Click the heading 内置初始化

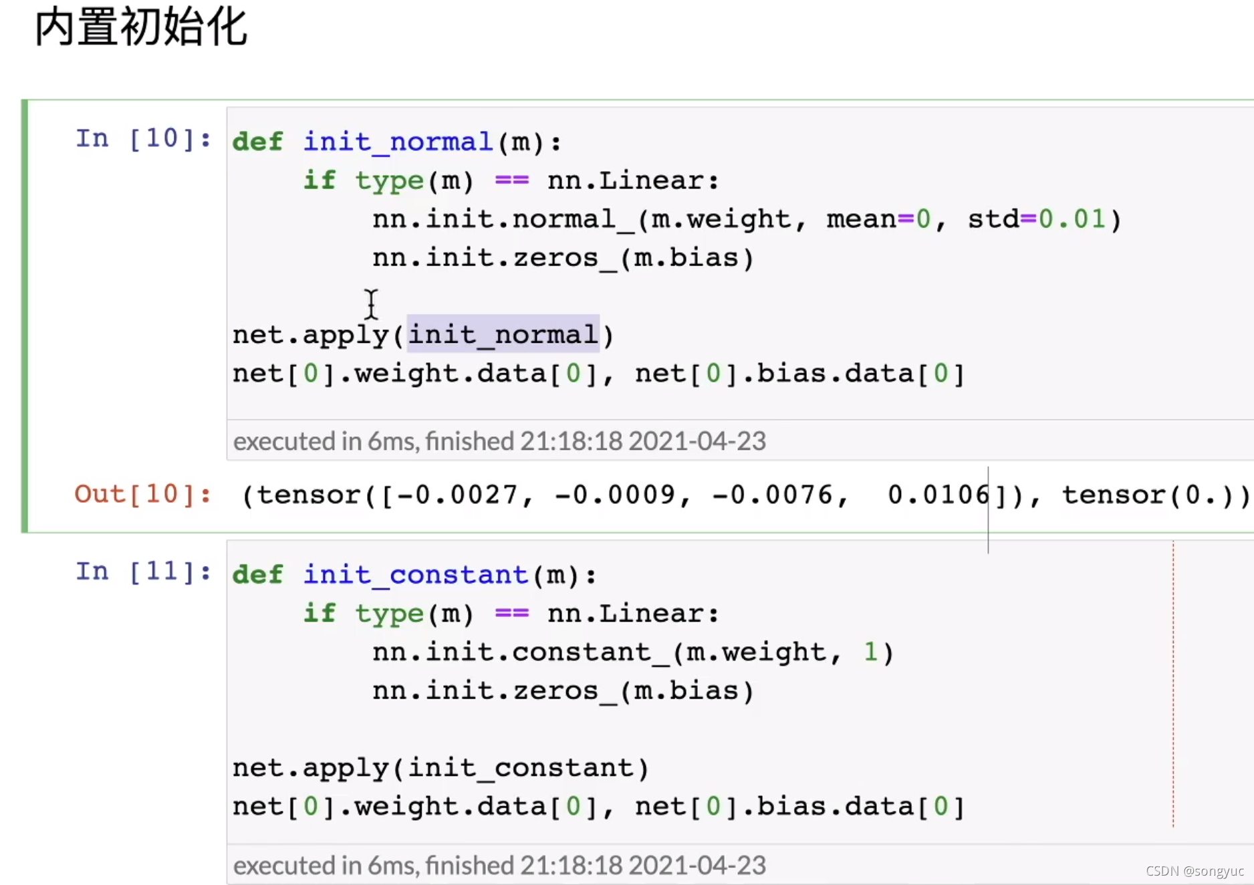[141, 27]
